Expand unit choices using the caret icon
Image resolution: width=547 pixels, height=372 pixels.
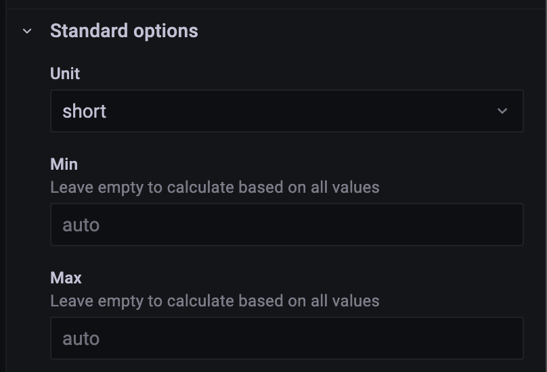click(x=502, y=111)
